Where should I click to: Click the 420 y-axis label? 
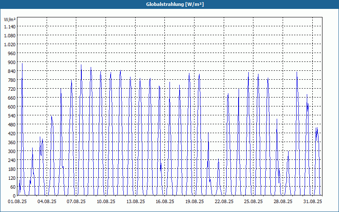[x=12, y=134]
